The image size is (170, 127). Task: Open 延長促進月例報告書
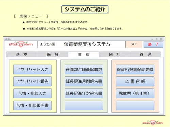[x=84, y=81]
